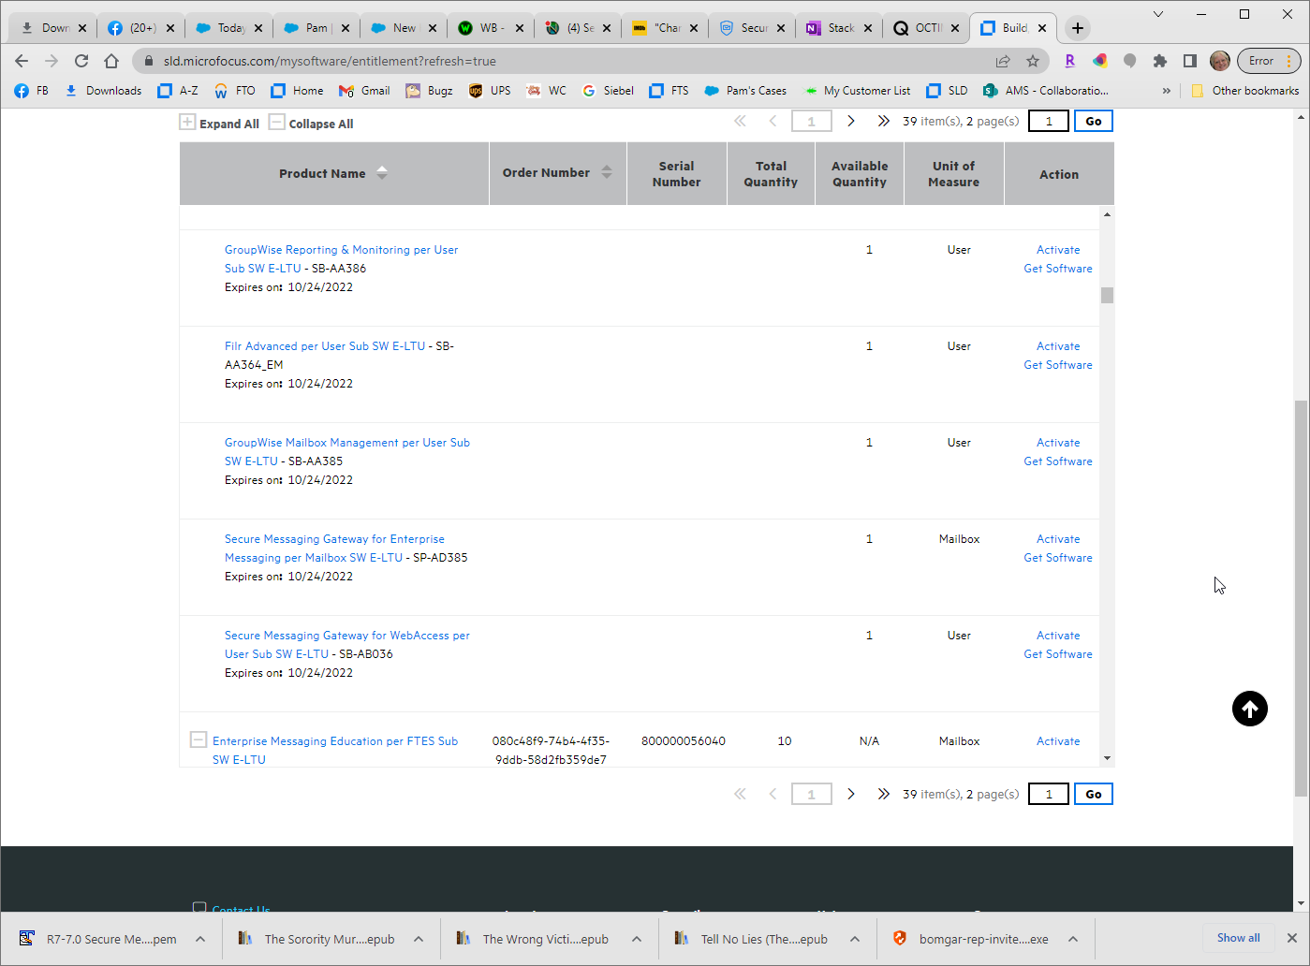The width and height of the screenshot is (1310, 966).
Task: Collapse the Enterprise Messaging Education row
Action: tap(198, 739)
